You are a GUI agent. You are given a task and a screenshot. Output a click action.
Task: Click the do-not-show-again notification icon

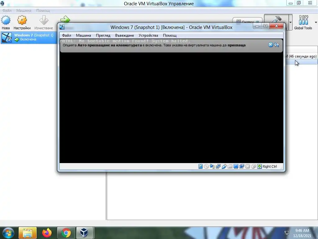277,45
